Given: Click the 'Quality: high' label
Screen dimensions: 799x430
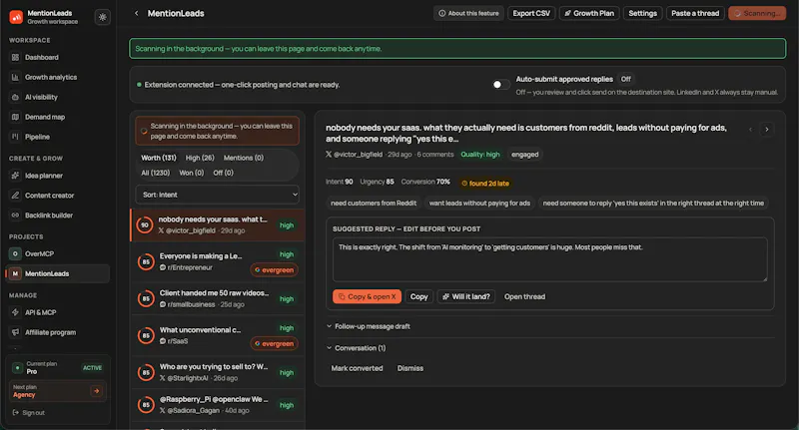Looking at the screenshot, I should tap(480, 155).
